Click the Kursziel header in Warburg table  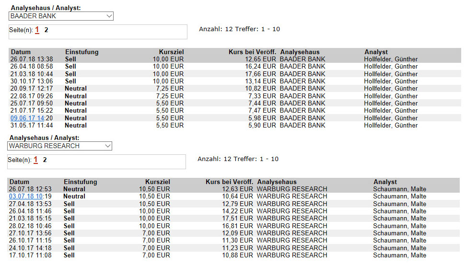pyautogui.click(x=157, y=182)
